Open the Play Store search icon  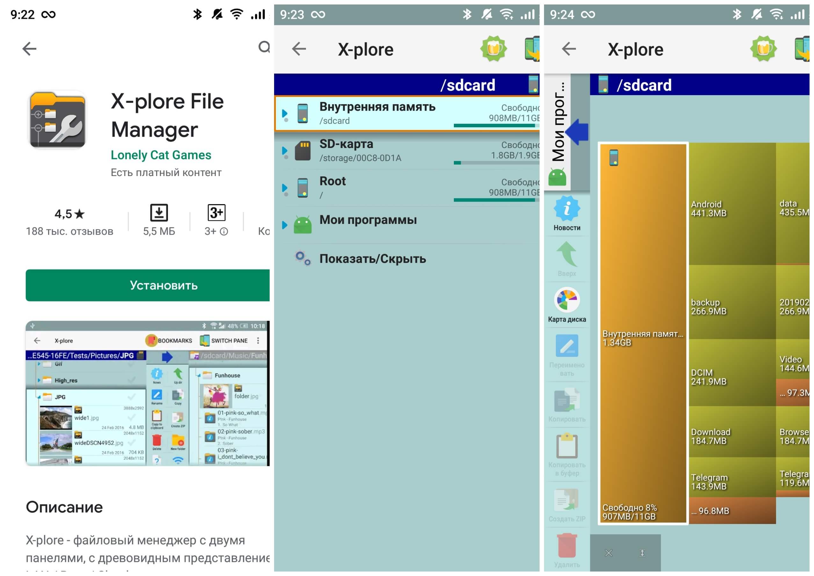264,47
